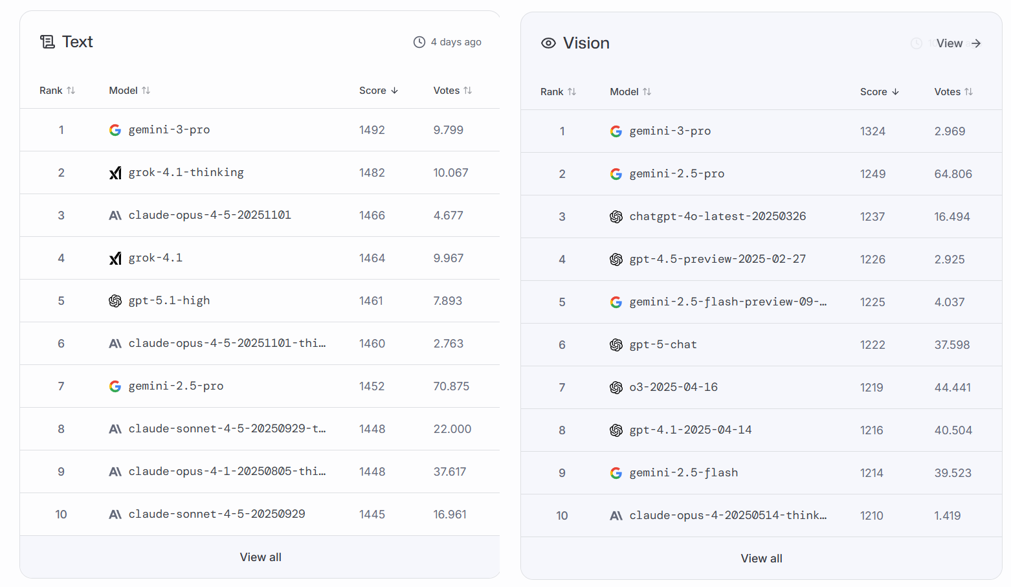Sort the Vision table by Score

[x=880, y=92]
